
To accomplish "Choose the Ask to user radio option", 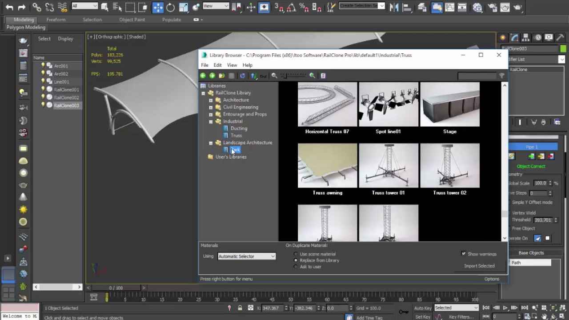I will coord(296,267).
